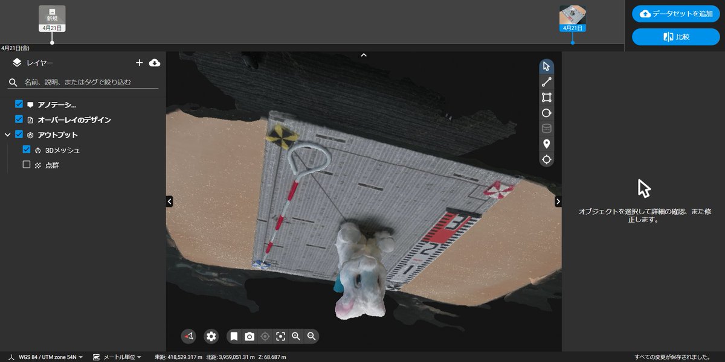The height and width of the screenshot is (362, 725).
Task: Click the zoom in magnifier
Action: [296, 336]
